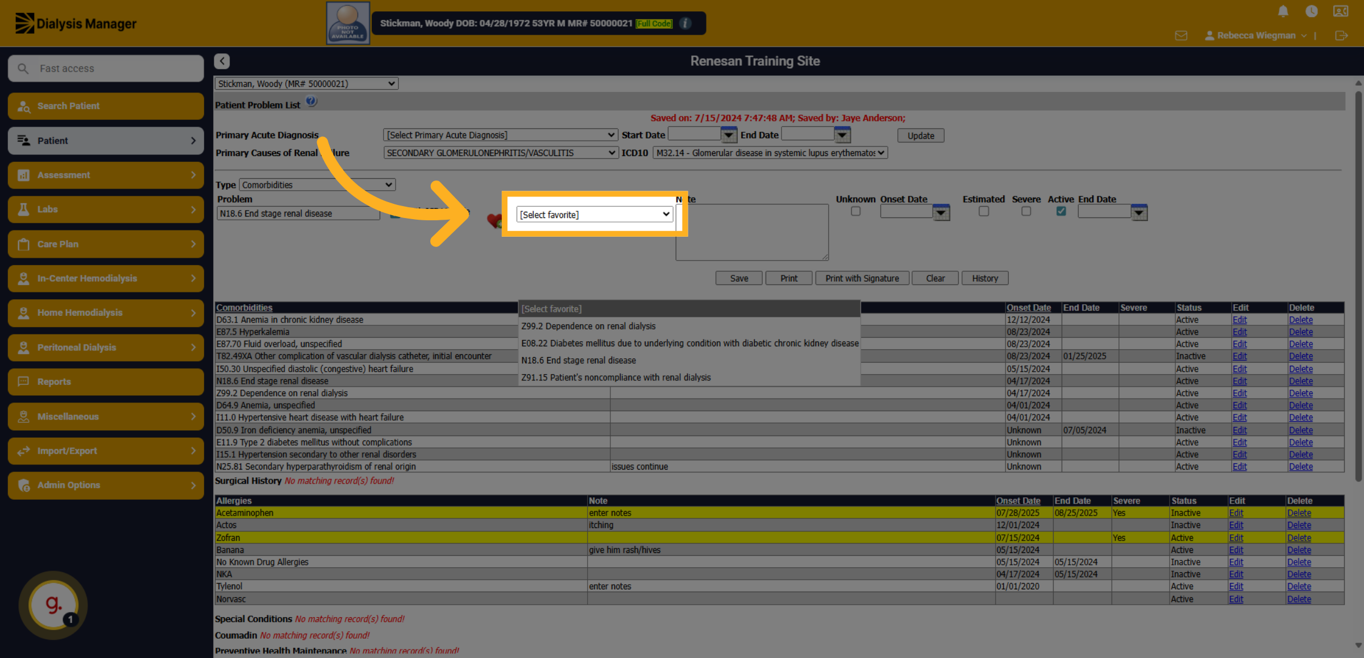Viewport: 1364px width, 658px height.
Task: Open the Start Date calendar picker
Action: 728,135
